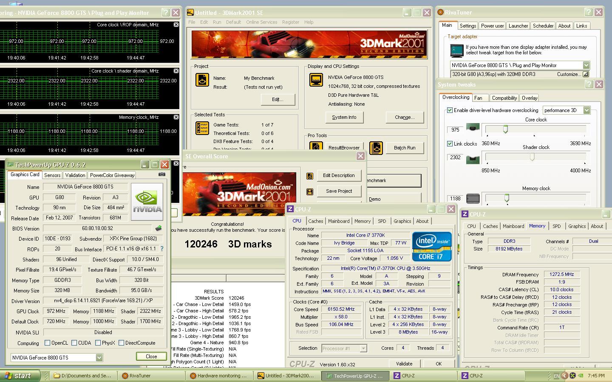Click the help button in RivaTuner title bar
The width and height of the screenshot is (612, 382).
pyautogui.click(x=589, y=12)
